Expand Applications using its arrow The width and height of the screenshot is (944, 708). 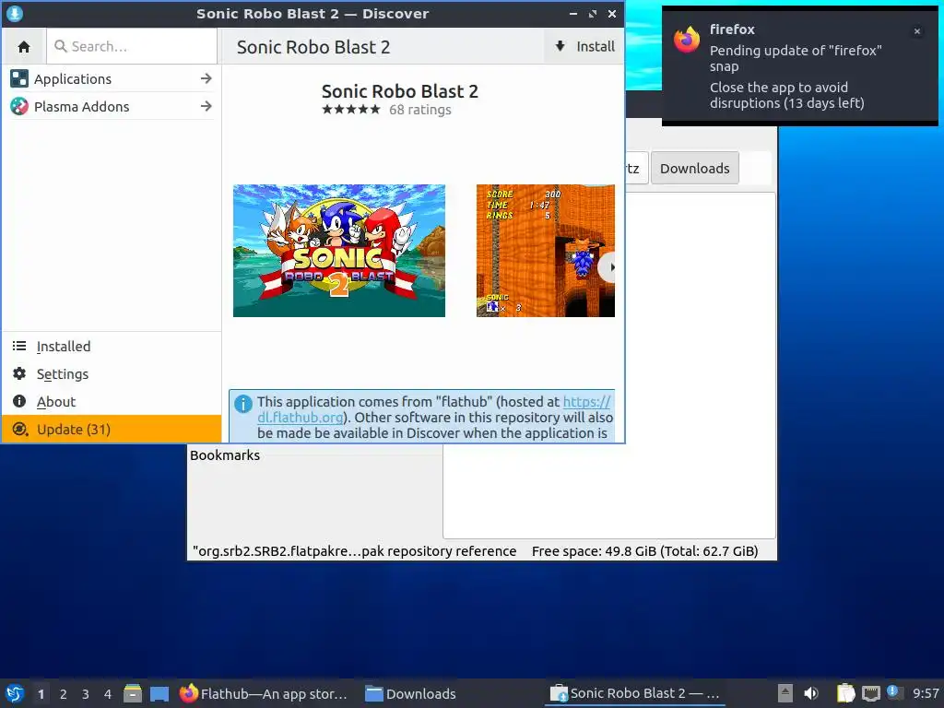[206, 79]
